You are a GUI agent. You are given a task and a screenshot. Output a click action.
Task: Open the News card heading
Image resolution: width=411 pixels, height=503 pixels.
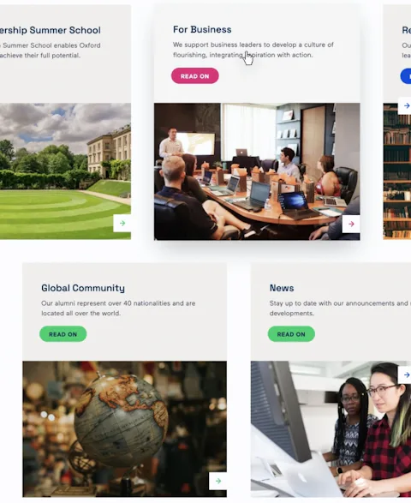pyautogui.click(x=282, y=288)
